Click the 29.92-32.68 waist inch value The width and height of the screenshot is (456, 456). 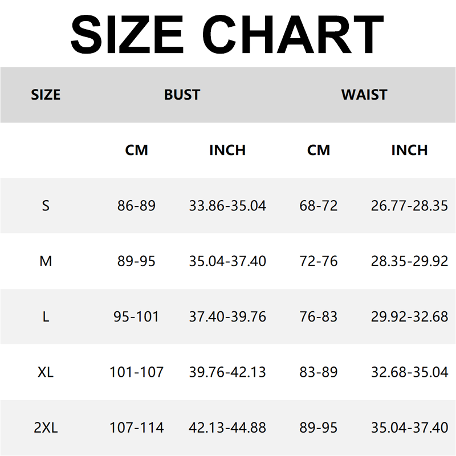tap(409, 317)
